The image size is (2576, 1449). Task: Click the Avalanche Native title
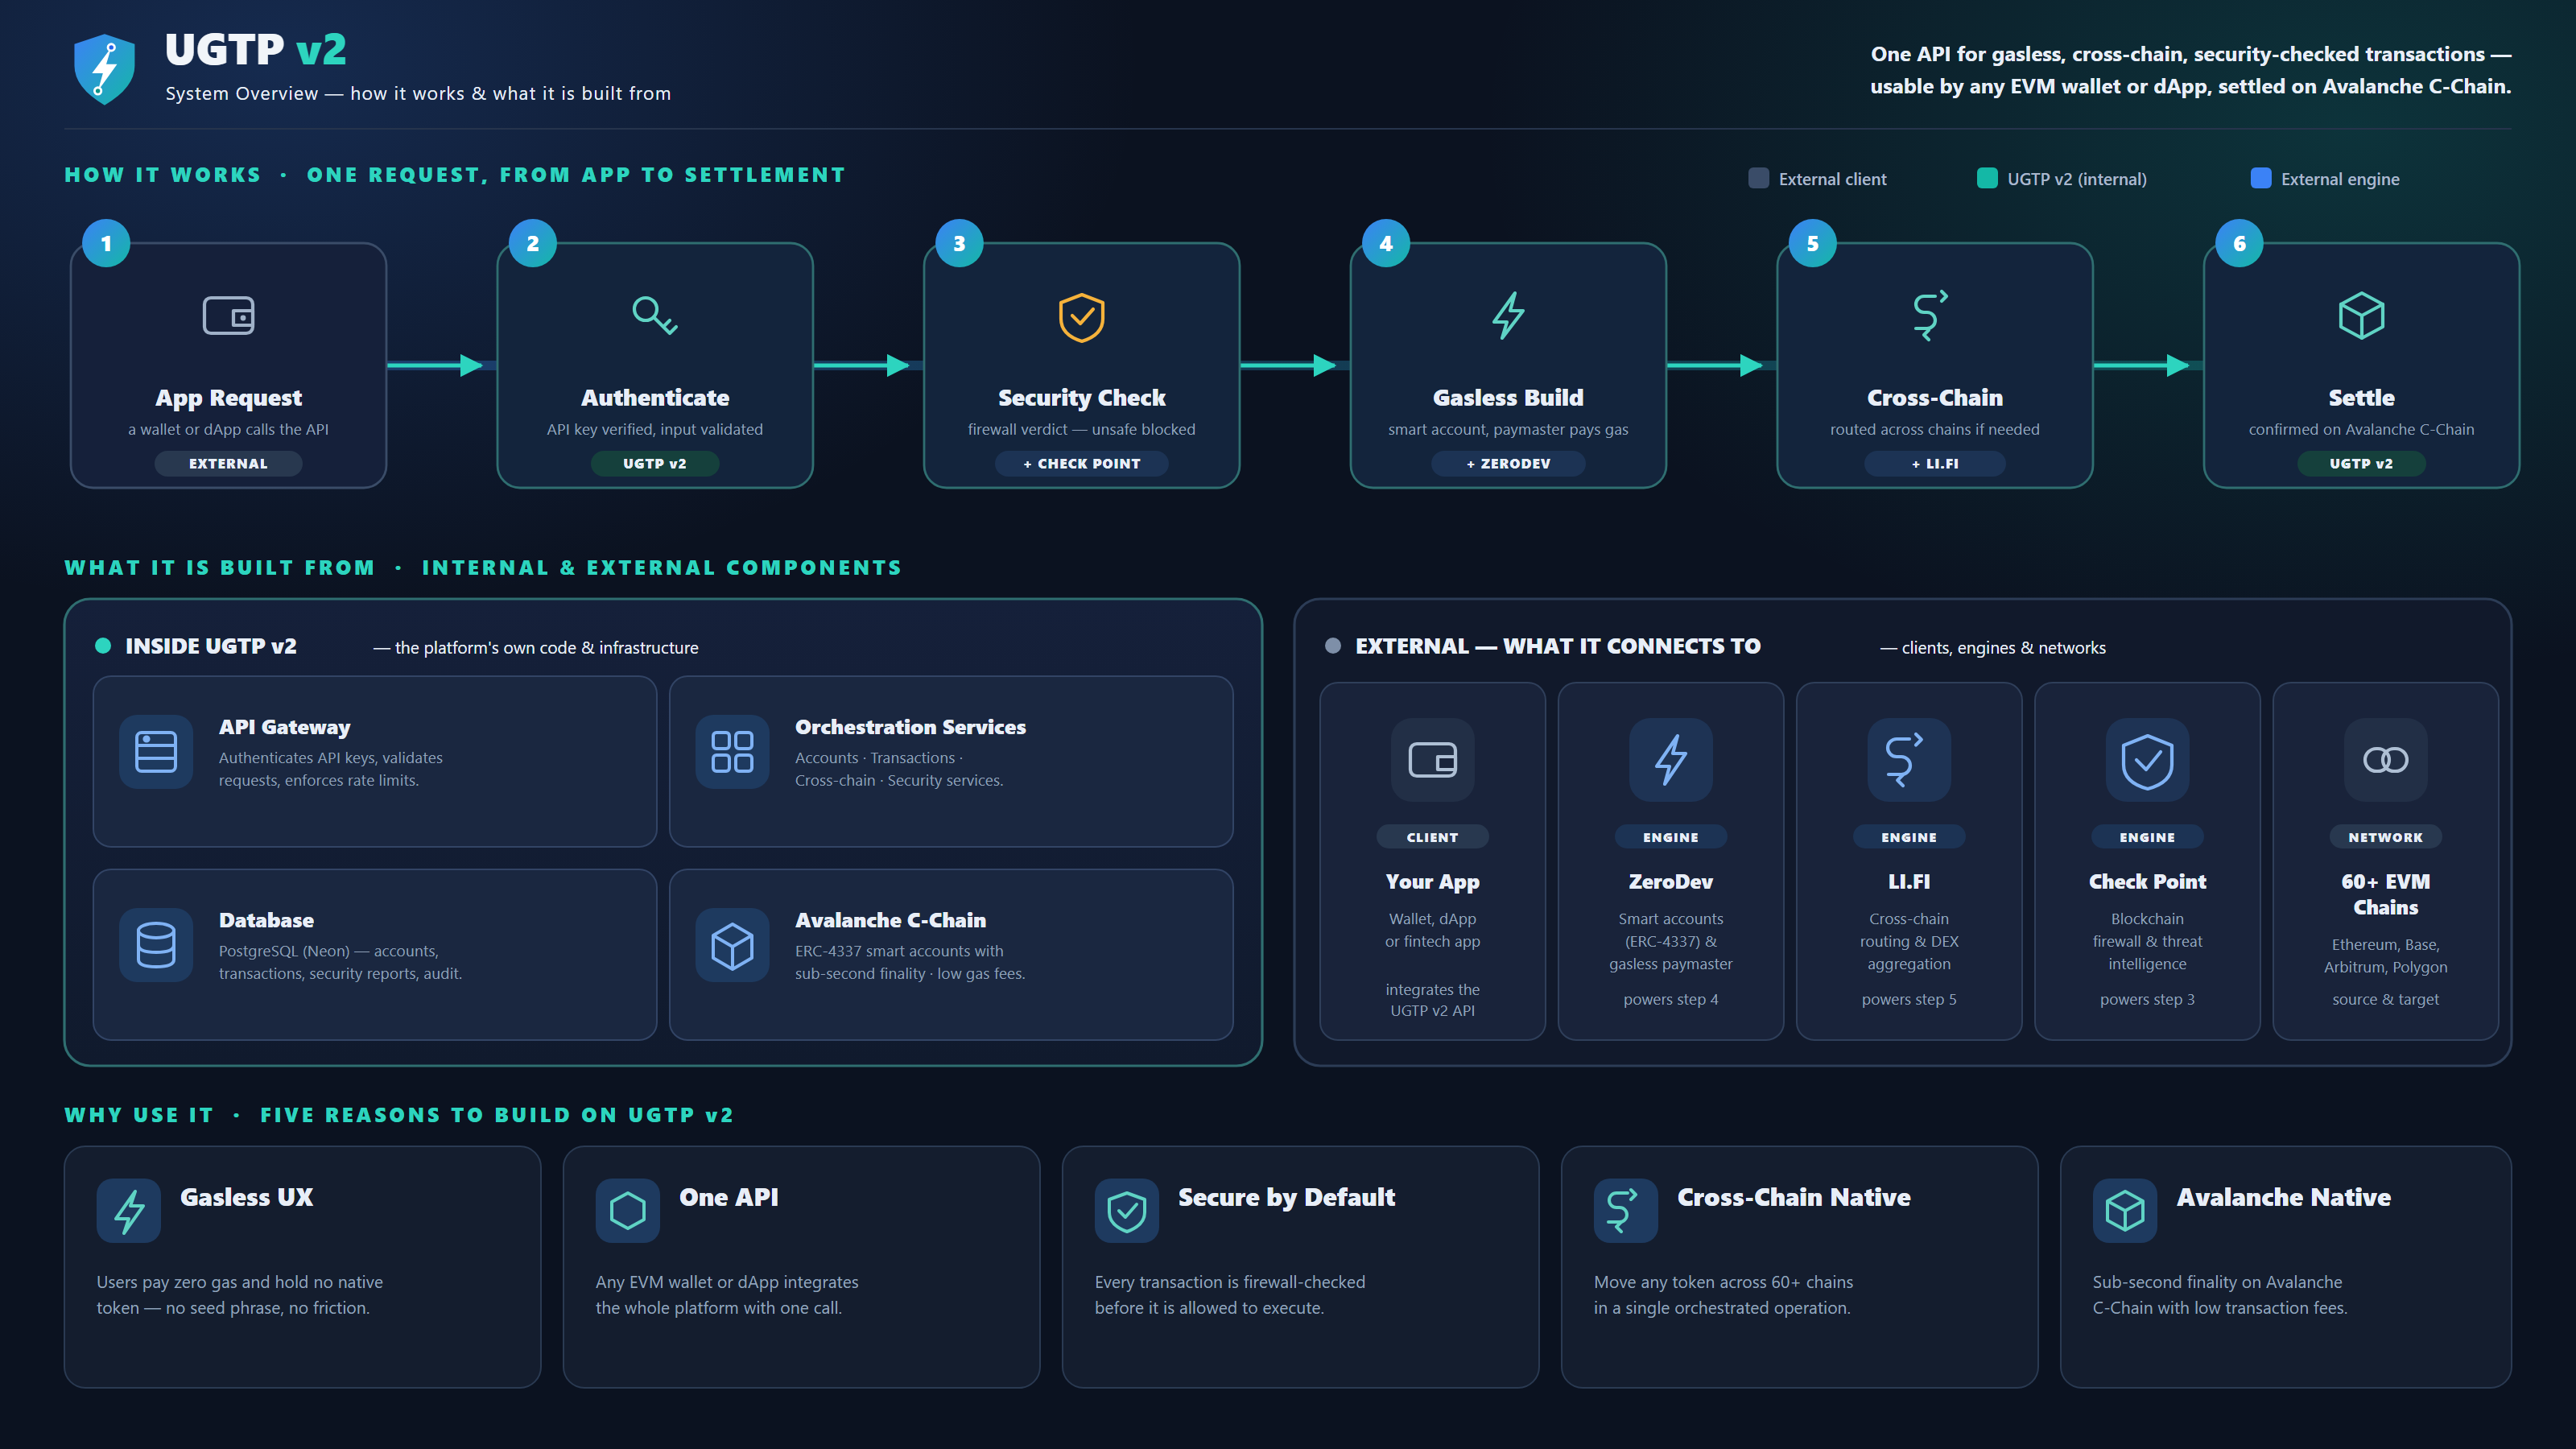click(x=2283, y=1197)
